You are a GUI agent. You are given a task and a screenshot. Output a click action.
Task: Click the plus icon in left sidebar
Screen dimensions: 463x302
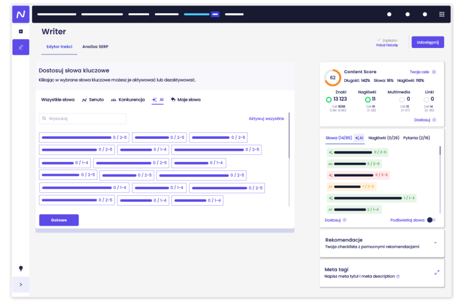point(21,31)
